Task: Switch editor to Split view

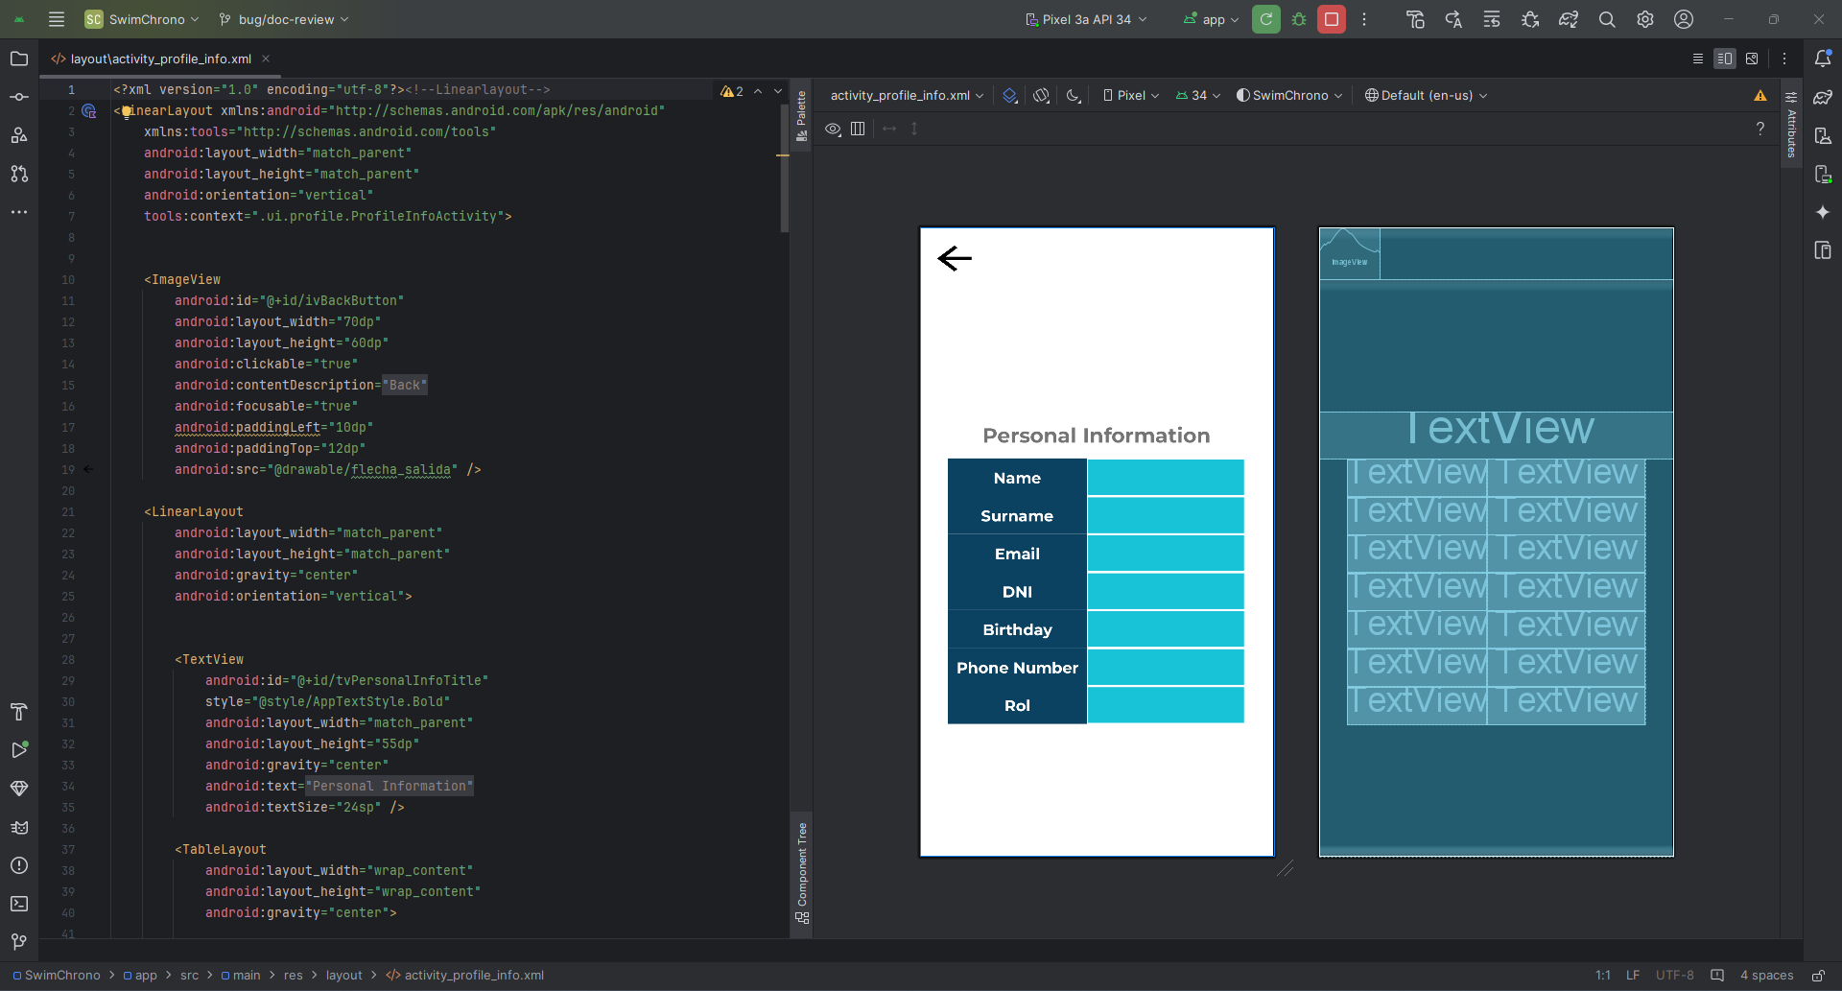Action: pyautogui.click(x=1725, y=59)
